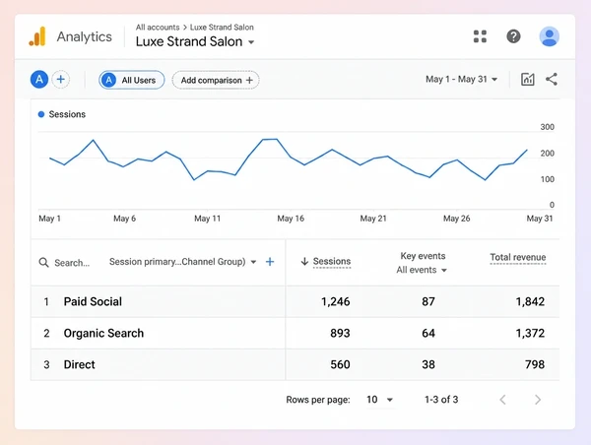Click the Add comparison button
This screenshot has width=591, height=445.
[216, 80]
